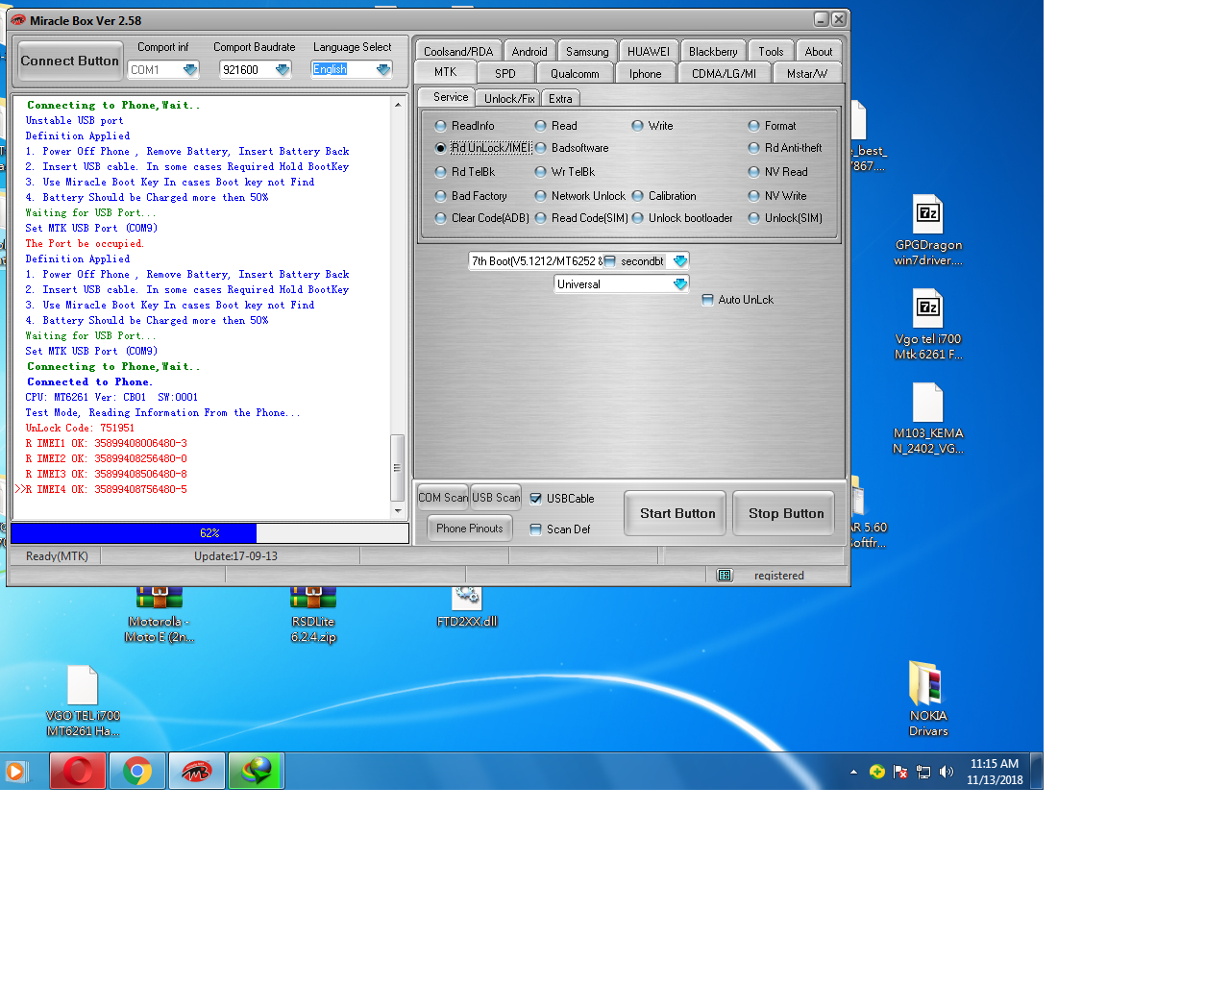
Task: Open Action Center flag icon in tray
Action: point(900,772)
